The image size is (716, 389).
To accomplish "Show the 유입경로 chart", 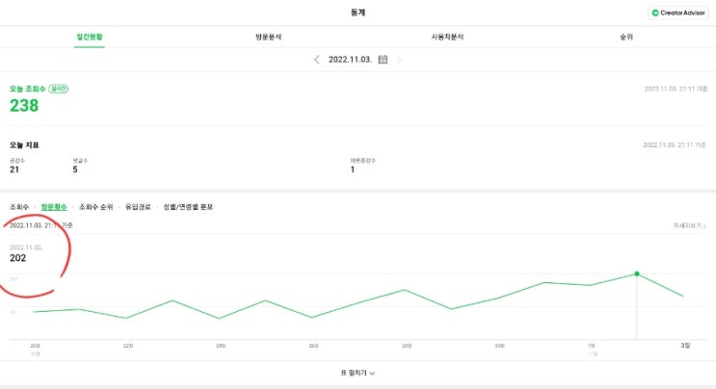I will [138, 207].
